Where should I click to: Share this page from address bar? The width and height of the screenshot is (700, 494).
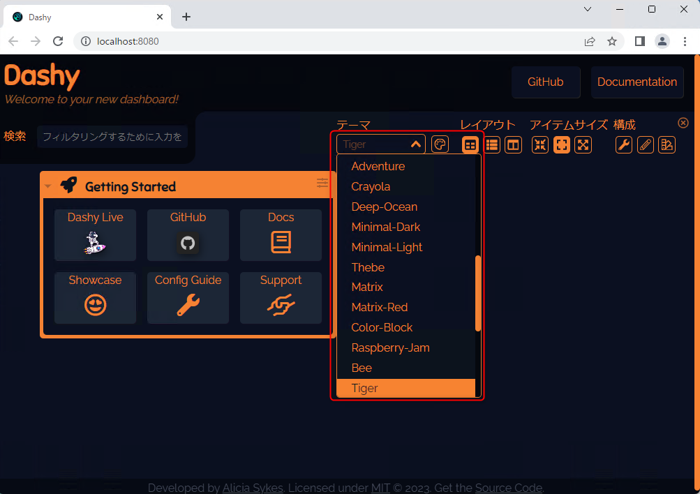590,41
